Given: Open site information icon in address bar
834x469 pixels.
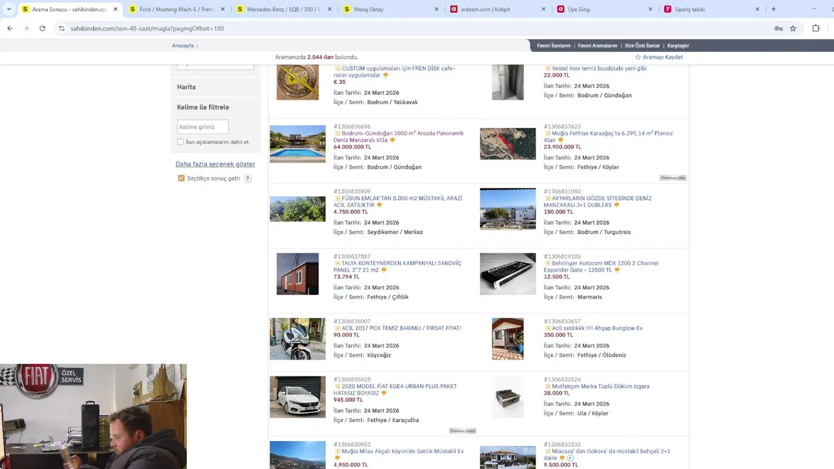Looking at the screenshot, I should [62, 29].
